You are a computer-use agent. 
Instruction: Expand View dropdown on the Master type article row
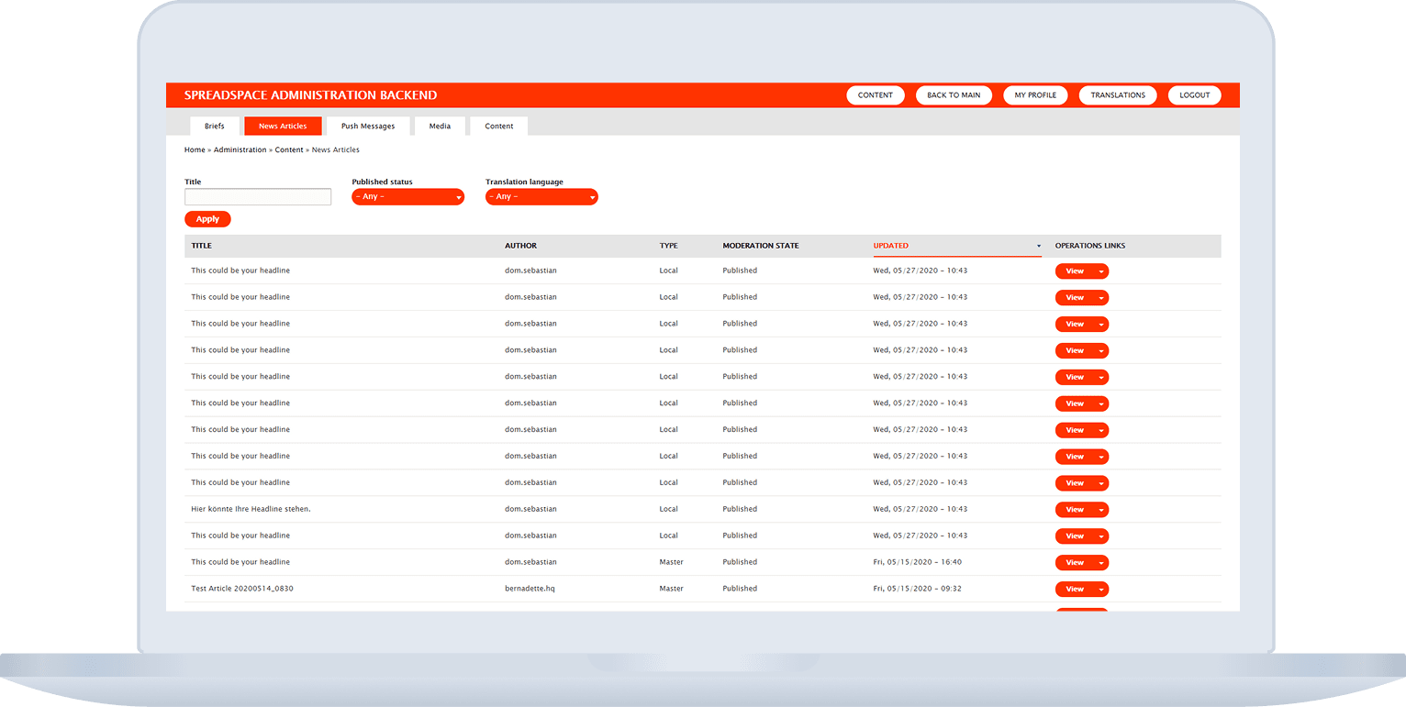1100,562
